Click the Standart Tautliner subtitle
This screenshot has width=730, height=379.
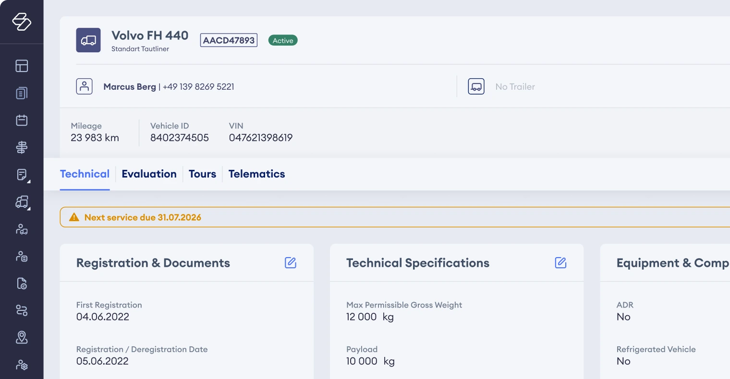point(140,49)
